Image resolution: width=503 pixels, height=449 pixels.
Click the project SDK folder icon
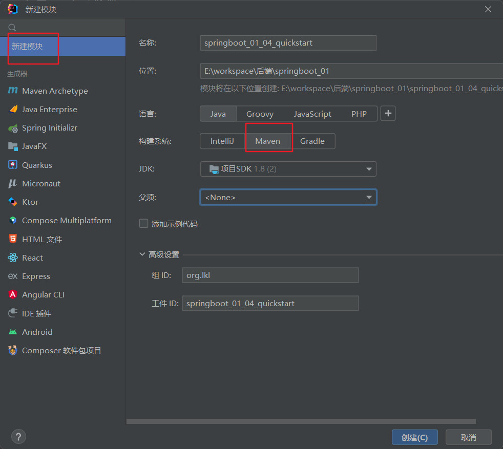[214, 169]
